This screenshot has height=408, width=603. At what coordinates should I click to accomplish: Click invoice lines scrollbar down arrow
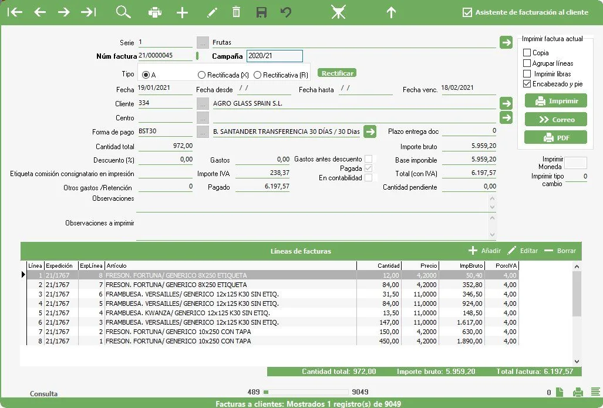coord(577,361)
